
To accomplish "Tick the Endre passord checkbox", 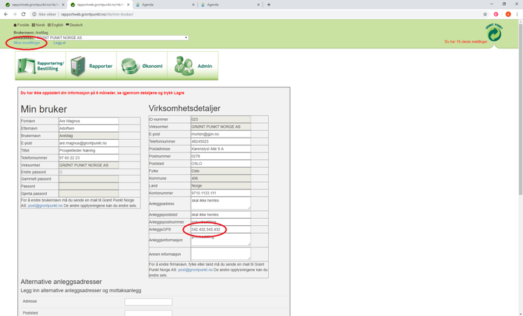I will coord(60,172).
